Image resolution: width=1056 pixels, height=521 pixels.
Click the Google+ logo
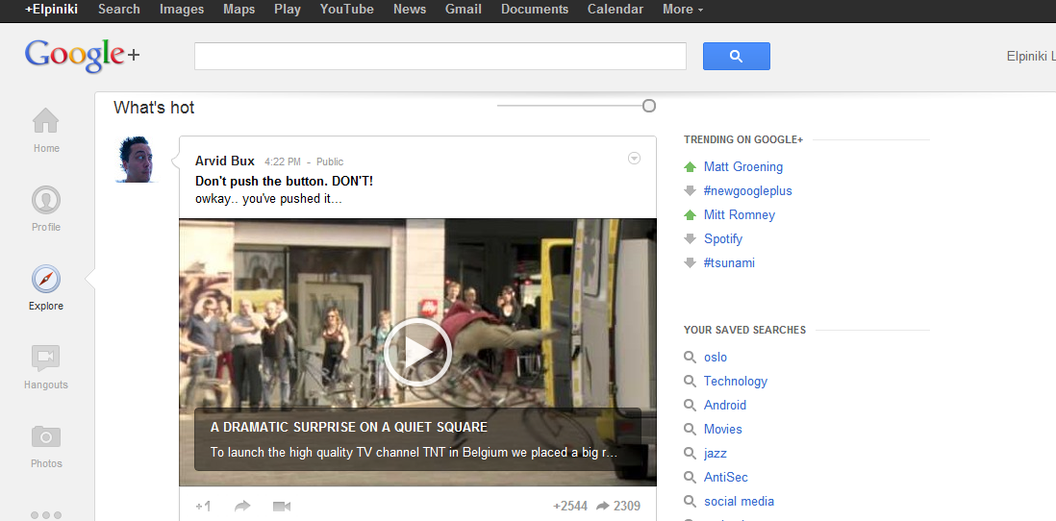tap(82, 56)
